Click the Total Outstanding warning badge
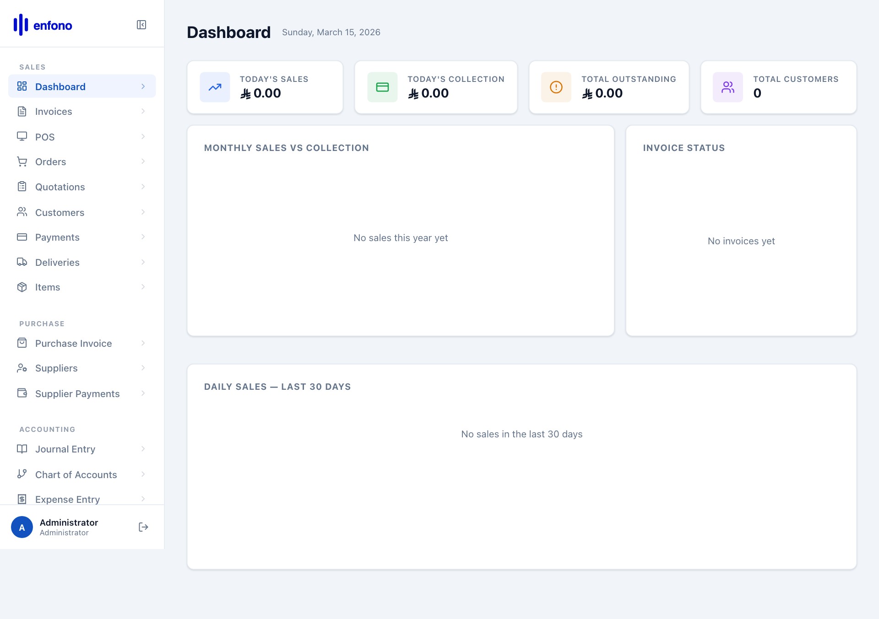 tap(555, 87)
